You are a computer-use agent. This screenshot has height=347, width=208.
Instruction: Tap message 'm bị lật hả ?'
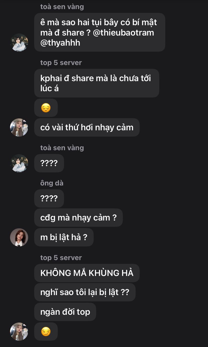point(64,237)
